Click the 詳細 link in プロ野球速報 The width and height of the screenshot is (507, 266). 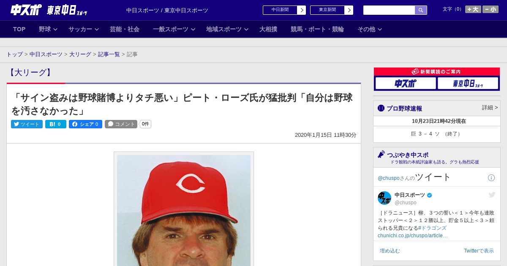pyautogui.click(x=490, y=108)
